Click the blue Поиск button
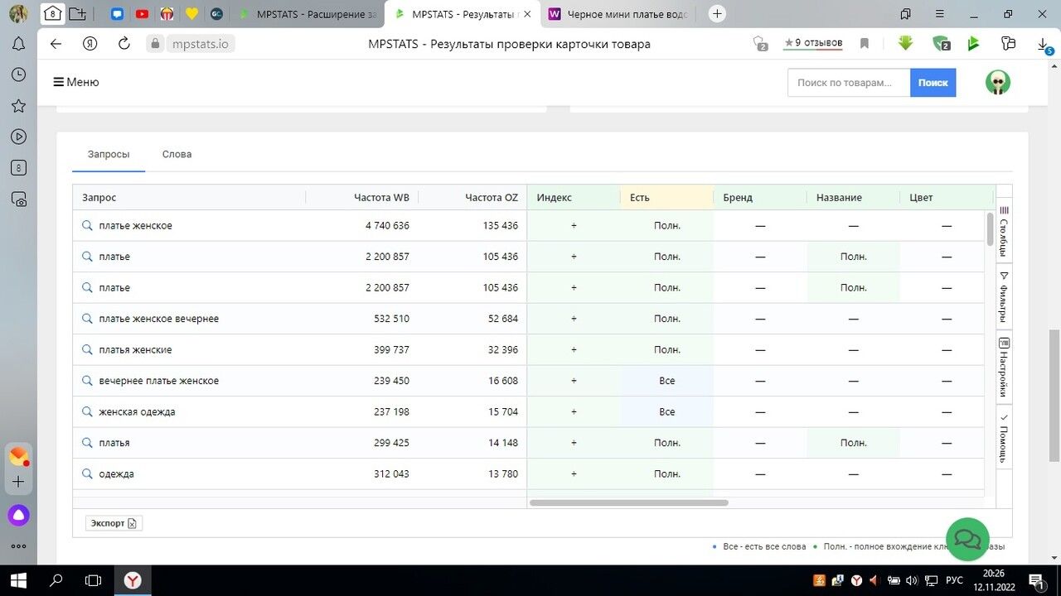Screen dimensions: 1061x596 point(933,83)
